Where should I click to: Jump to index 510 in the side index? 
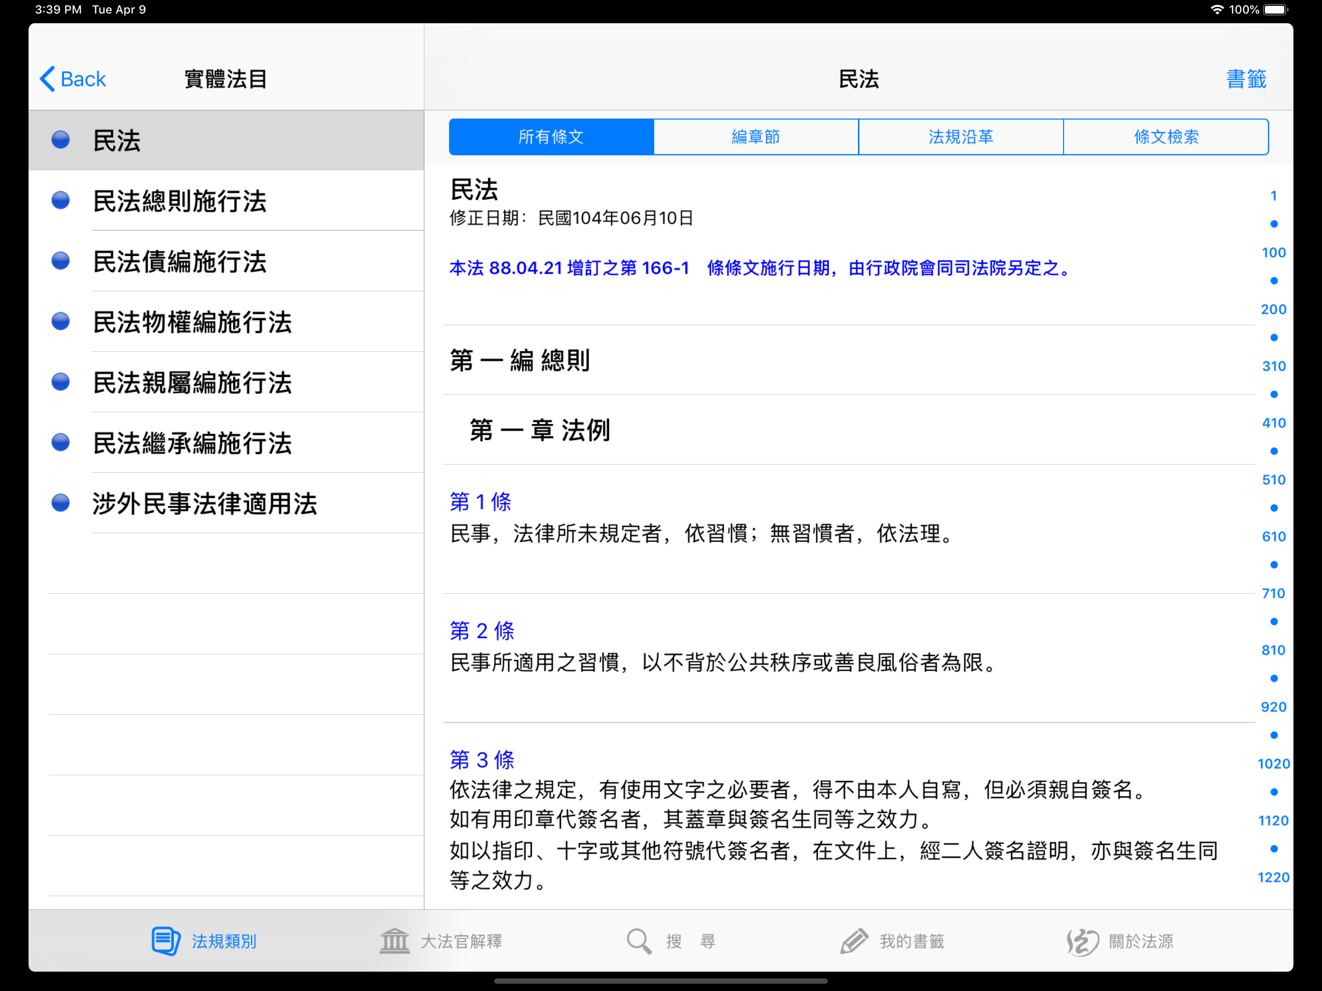[x=1274, y=480]
